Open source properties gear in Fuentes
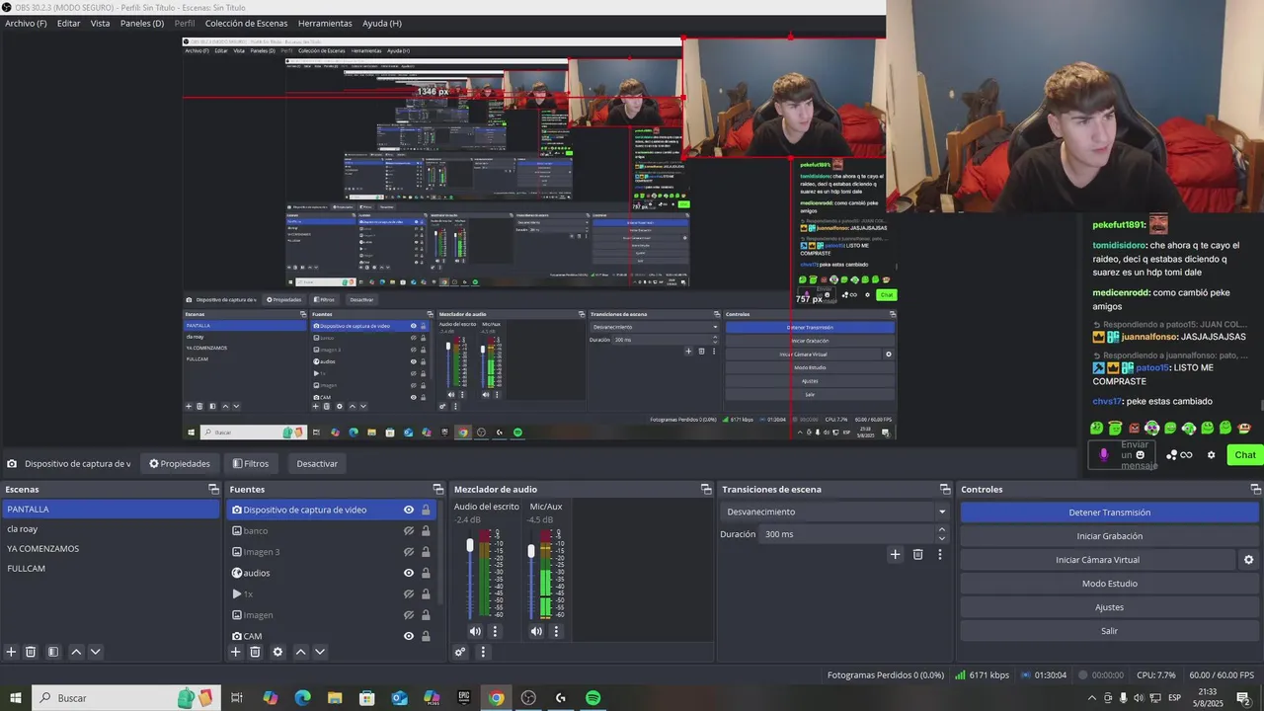The height and width of the screenshot is (711, 1264). (277, 652)
